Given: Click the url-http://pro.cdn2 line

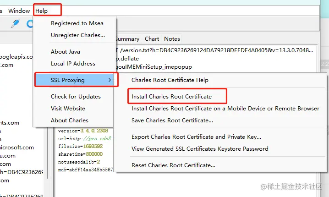Looking at the screenshot, I should coord(85,138).
